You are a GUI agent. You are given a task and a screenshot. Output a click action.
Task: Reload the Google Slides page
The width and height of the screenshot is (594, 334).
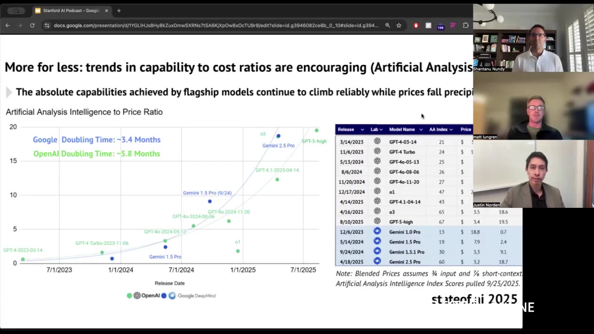coord(32,26)
